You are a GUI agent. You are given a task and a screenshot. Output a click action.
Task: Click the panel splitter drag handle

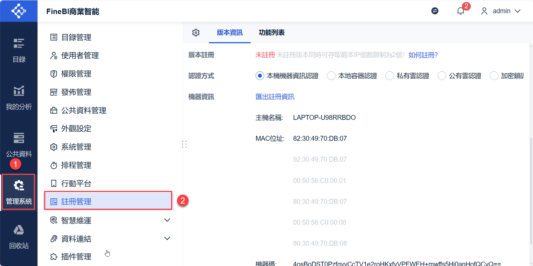(184, 144)
